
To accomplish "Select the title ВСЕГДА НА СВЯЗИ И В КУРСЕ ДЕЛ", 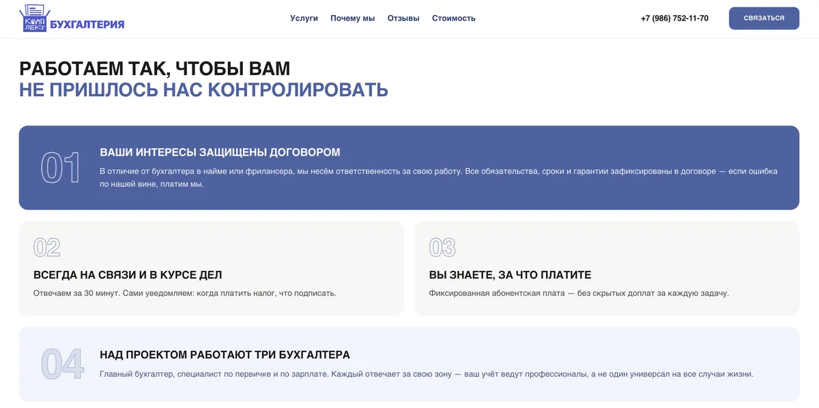I will coord(128,275).
